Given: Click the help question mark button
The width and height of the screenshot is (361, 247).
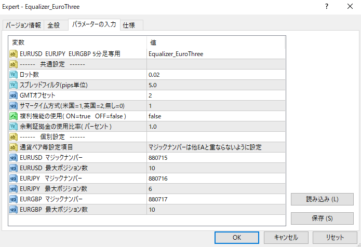Looking at the screenshot, I should tap(327, 7).
